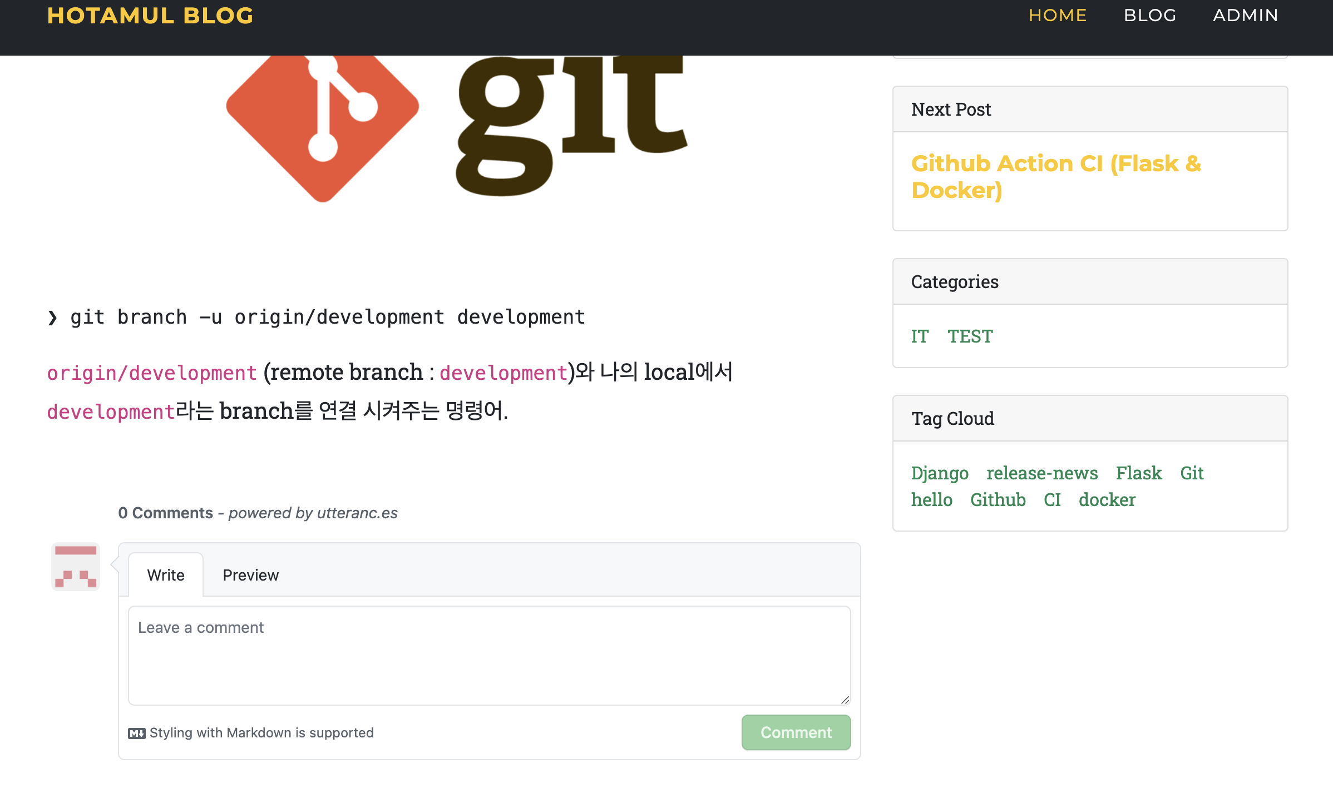Click the utteranc.es link

click(x=357, y=513)
